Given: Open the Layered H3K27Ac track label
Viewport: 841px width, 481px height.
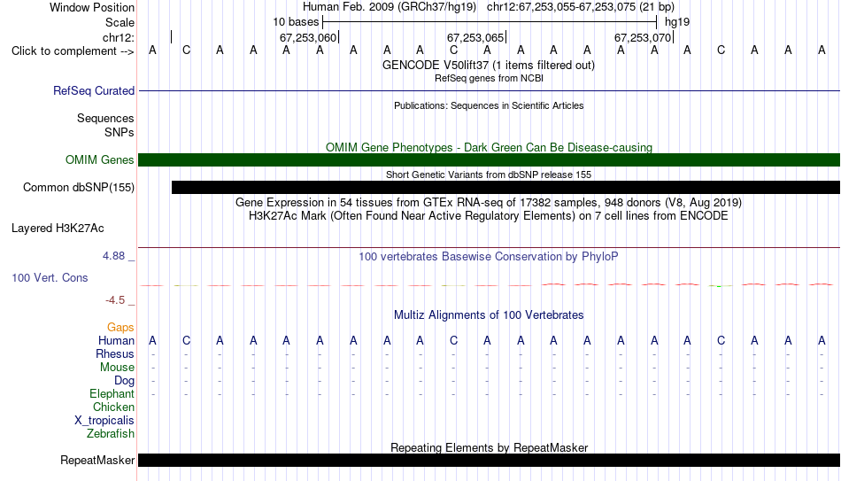Looking at the screenshot, I should (x=58, y=229).
